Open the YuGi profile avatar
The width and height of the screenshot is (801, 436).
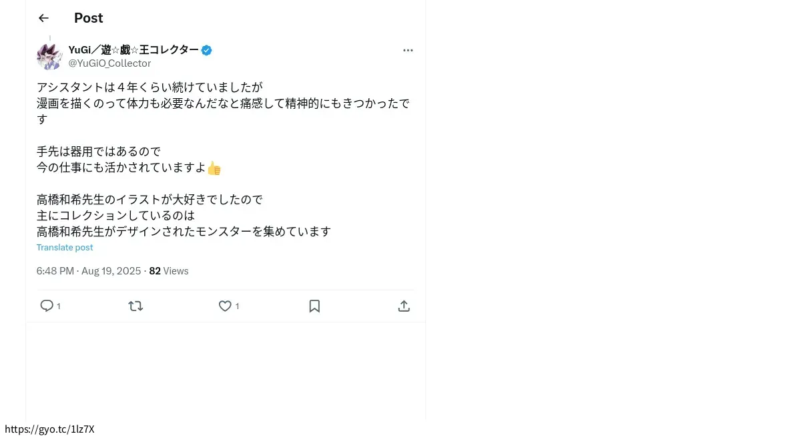pos(49,56)
